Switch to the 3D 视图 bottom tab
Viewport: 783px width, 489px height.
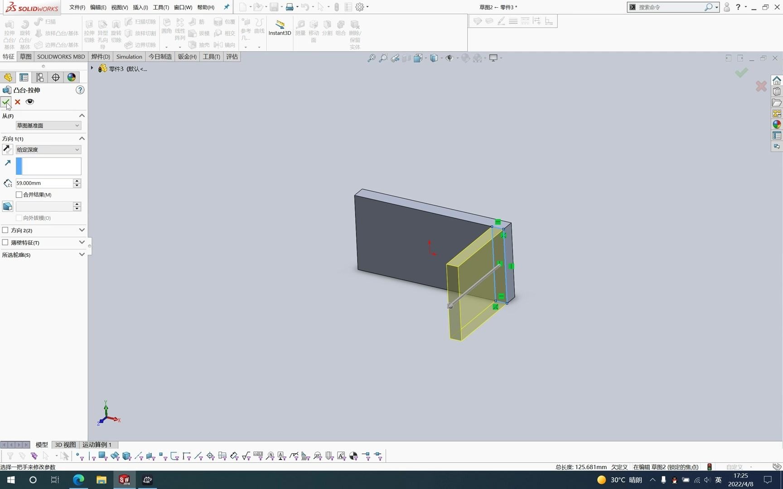pyautogui.click(x=65, y=445)
